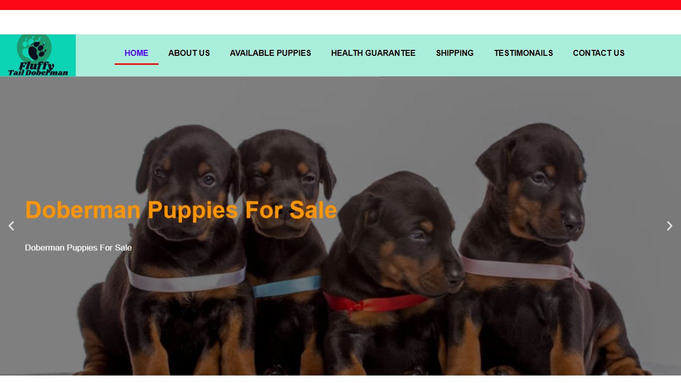Open the CONTACT US page
Viewport: 681px width, 383px height.
[x=598, y=53]
